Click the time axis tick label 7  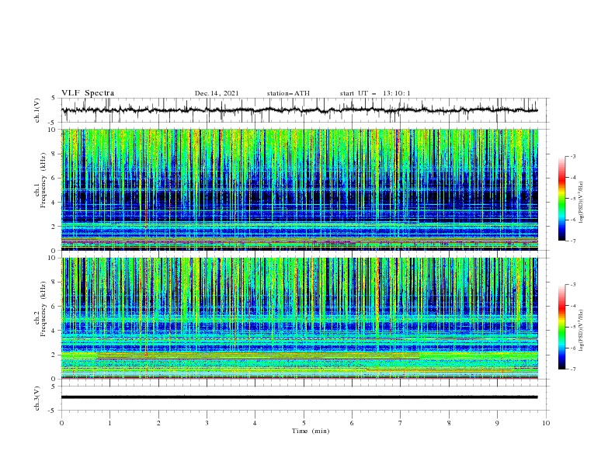pyautogui.click(x=401, y=423)
